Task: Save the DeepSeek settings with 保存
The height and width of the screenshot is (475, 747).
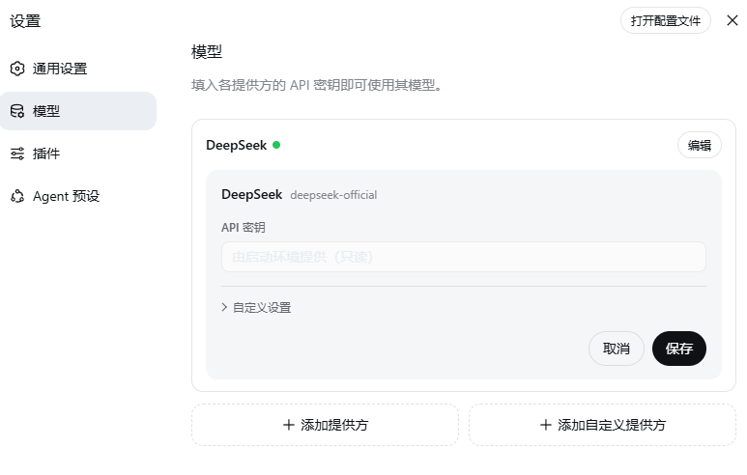Action: tap(679, 349)
